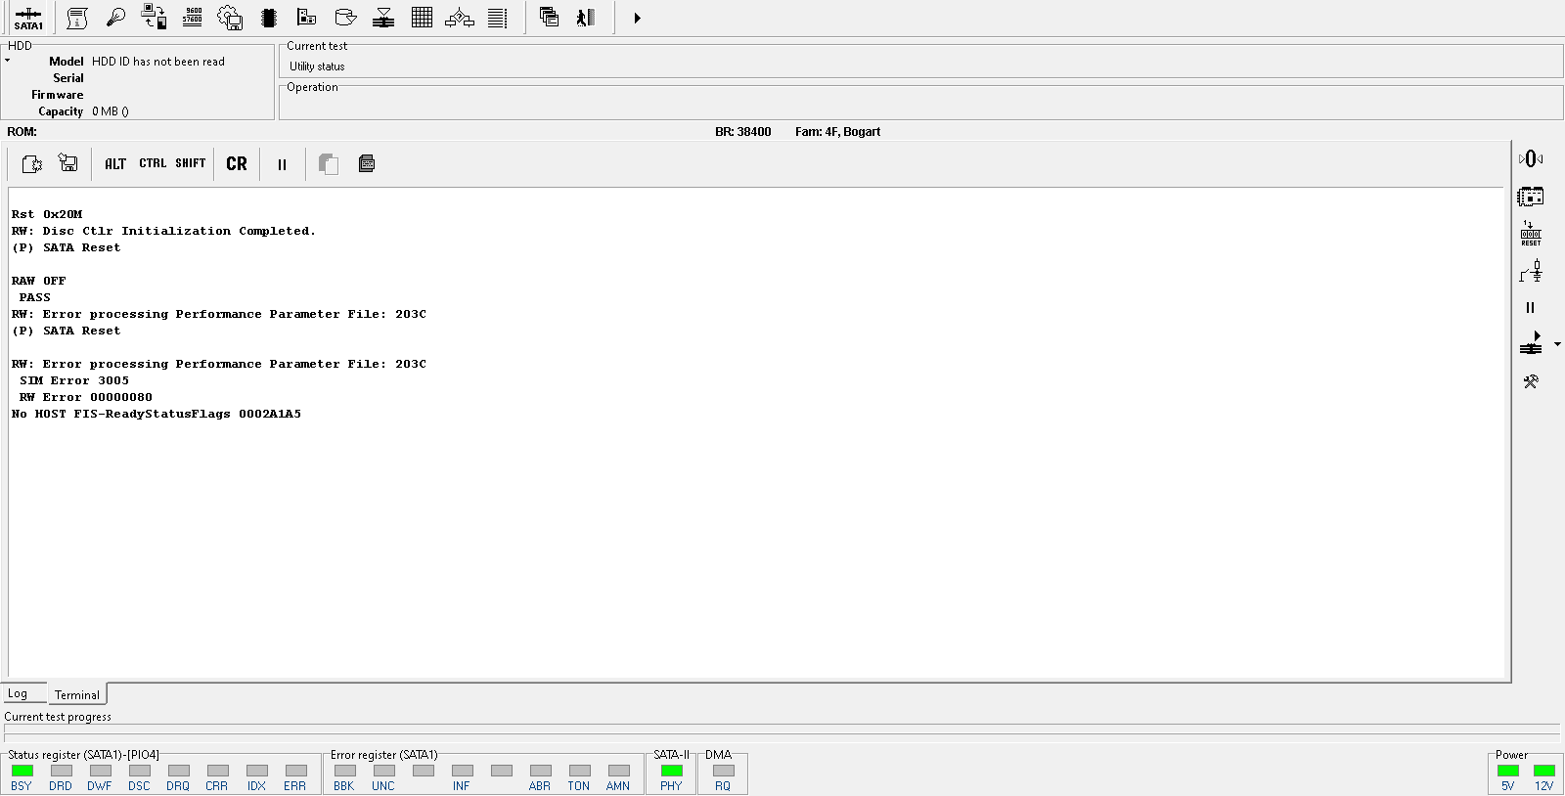Click the lightbulb icon in top toolbar

point(115,18)
